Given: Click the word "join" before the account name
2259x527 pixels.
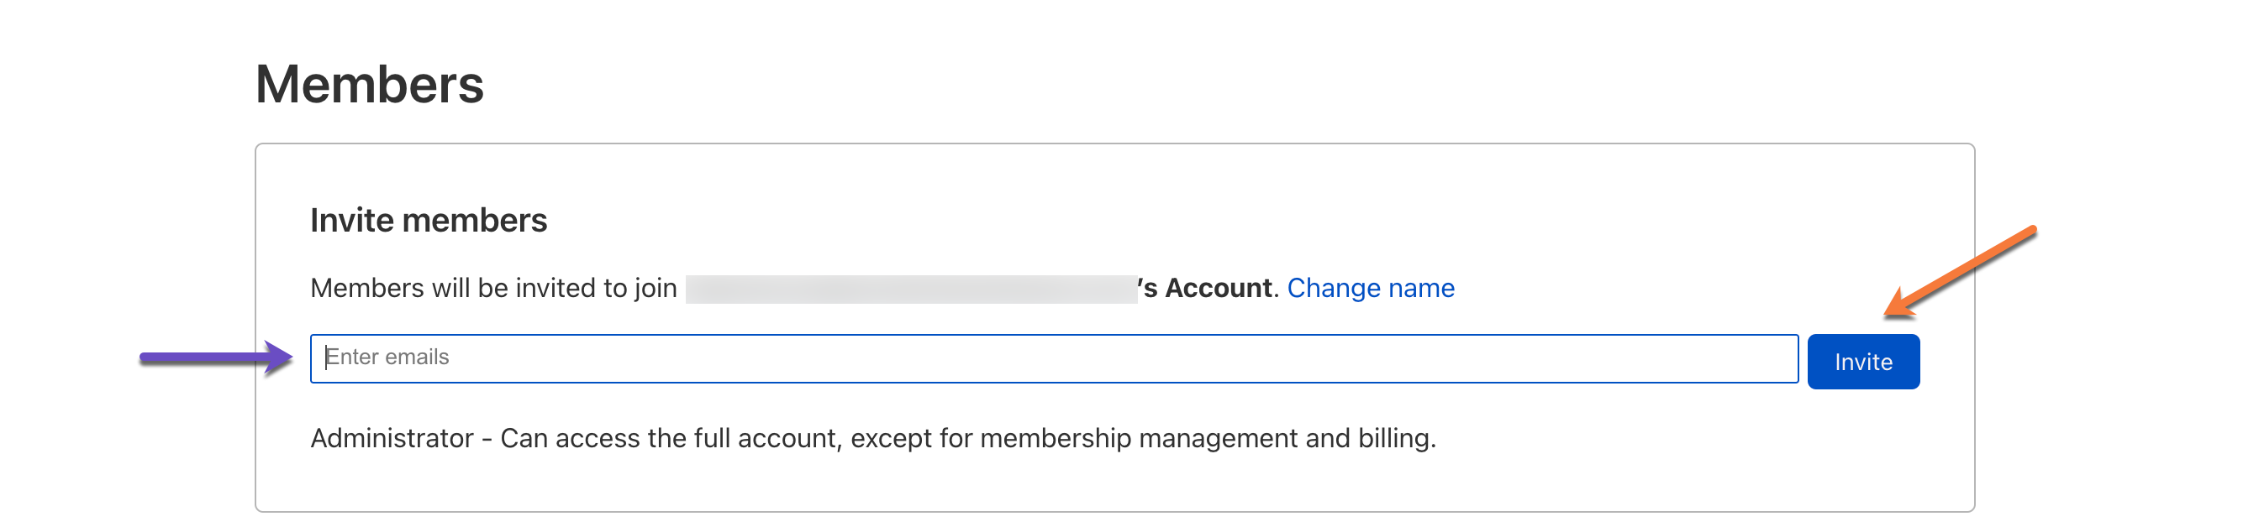Looking at the screenshot, I should (x=655, y=288).
